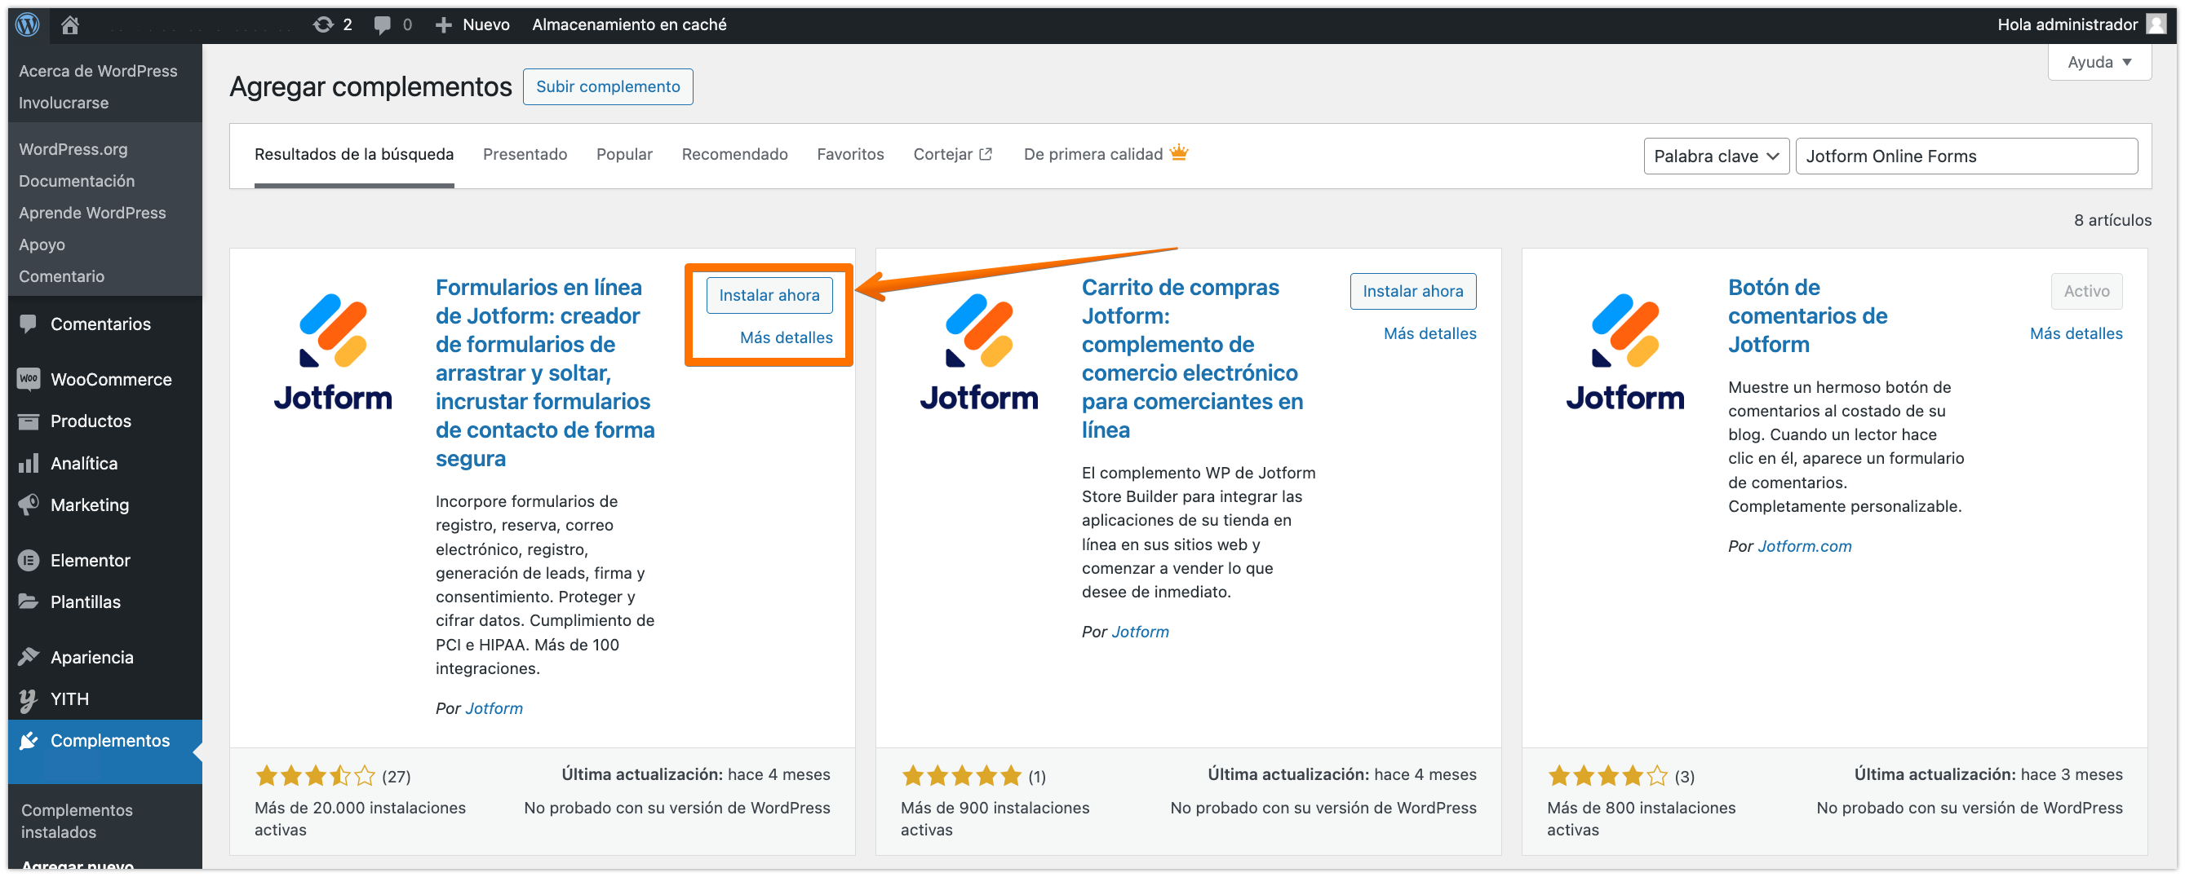Go to Complementos instalados submenu

[x=78, y=820]
